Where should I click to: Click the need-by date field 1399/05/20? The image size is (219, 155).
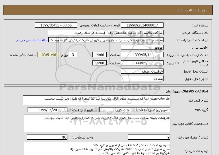pos(47,110)
